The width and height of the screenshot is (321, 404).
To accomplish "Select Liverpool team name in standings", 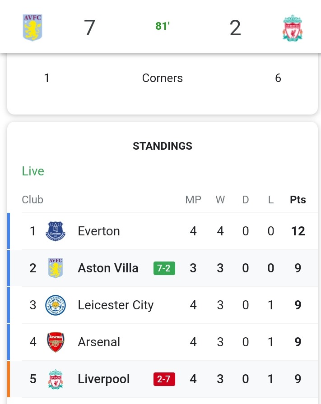I will tap(104, 379).
